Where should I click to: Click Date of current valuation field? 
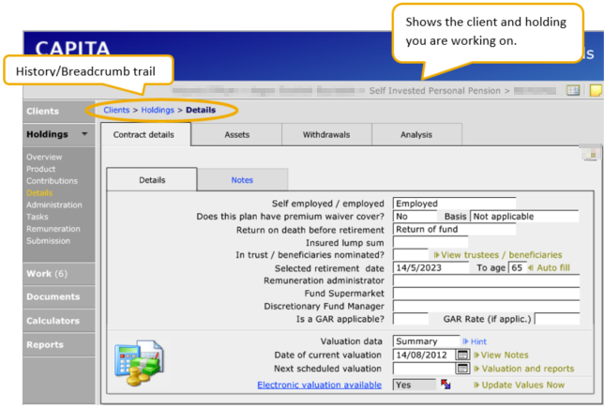tap(424, 355)
